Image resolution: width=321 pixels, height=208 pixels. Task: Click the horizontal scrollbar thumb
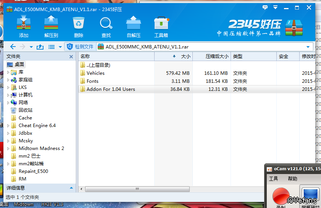(x=137, y=189)
